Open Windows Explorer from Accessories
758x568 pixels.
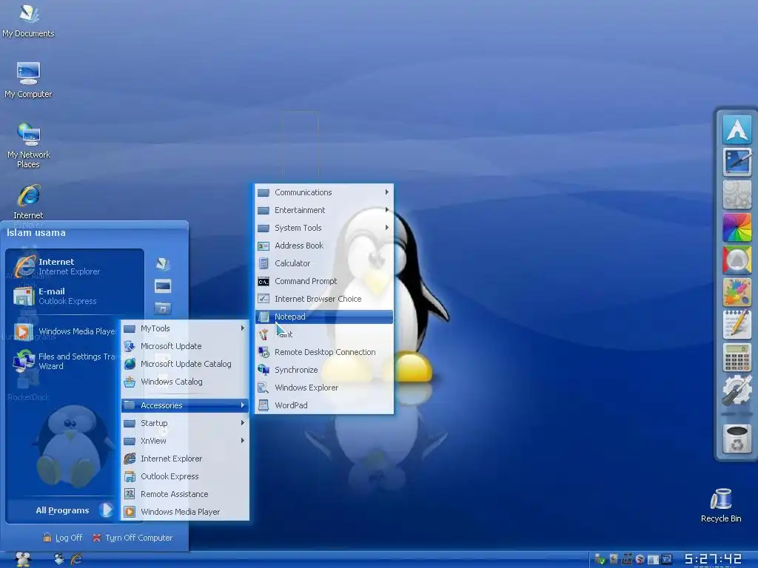coord(324,388)
